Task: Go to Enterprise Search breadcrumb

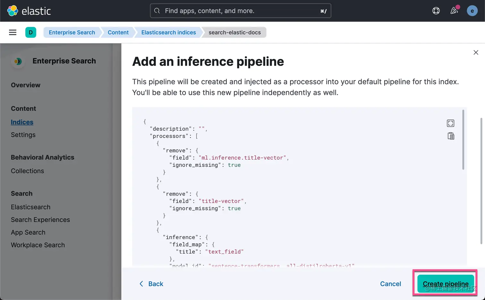Action: click(x=72, y=32)
